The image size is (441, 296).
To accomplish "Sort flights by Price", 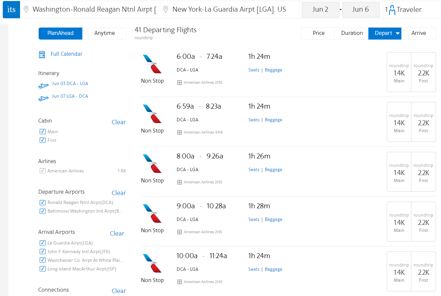I will tap(318, 33).
